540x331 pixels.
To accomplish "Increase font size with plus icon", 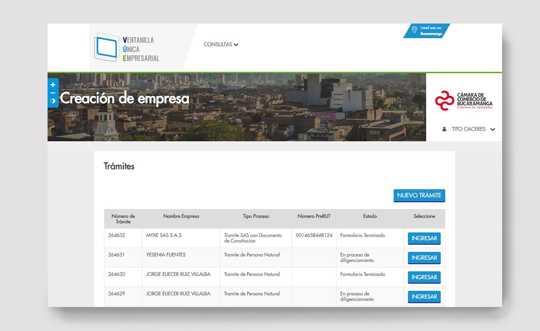I will [x=53, y=85].
